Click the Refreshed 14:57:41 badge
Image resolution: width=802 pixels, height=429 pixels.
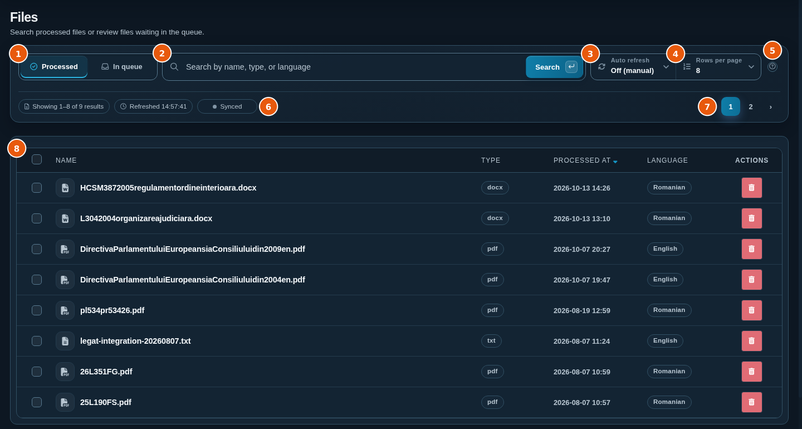(x=153, y=106)
